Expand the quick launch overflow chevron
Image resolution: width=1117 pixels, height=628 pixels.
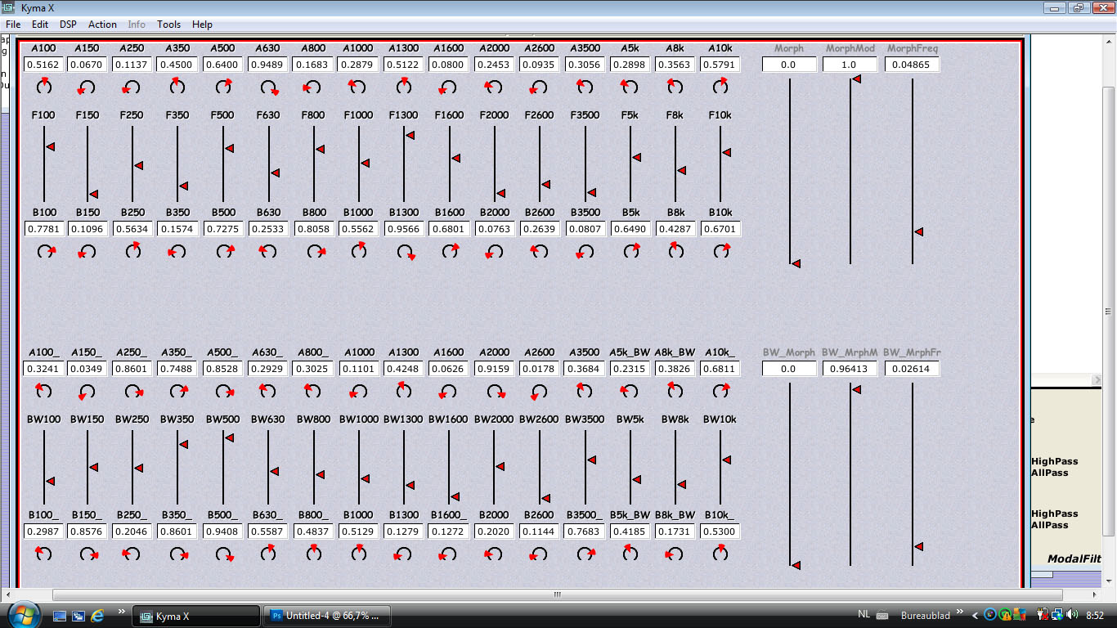click(122, 612)
